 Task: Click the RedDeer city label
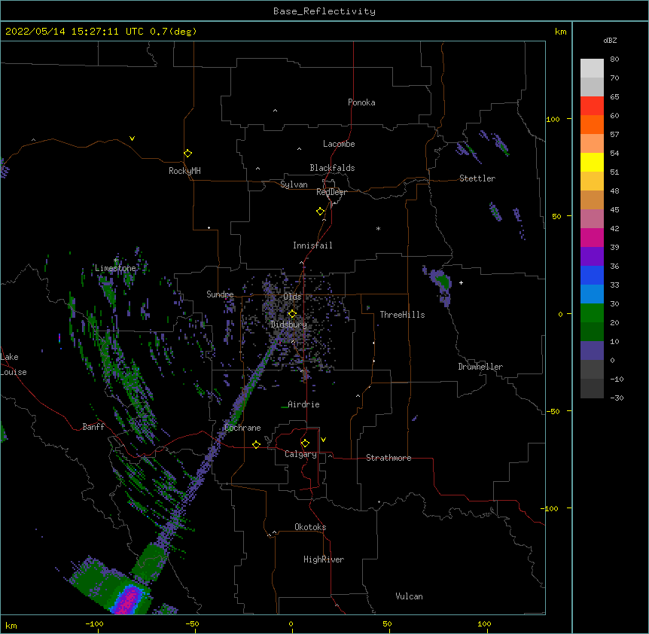331,192
